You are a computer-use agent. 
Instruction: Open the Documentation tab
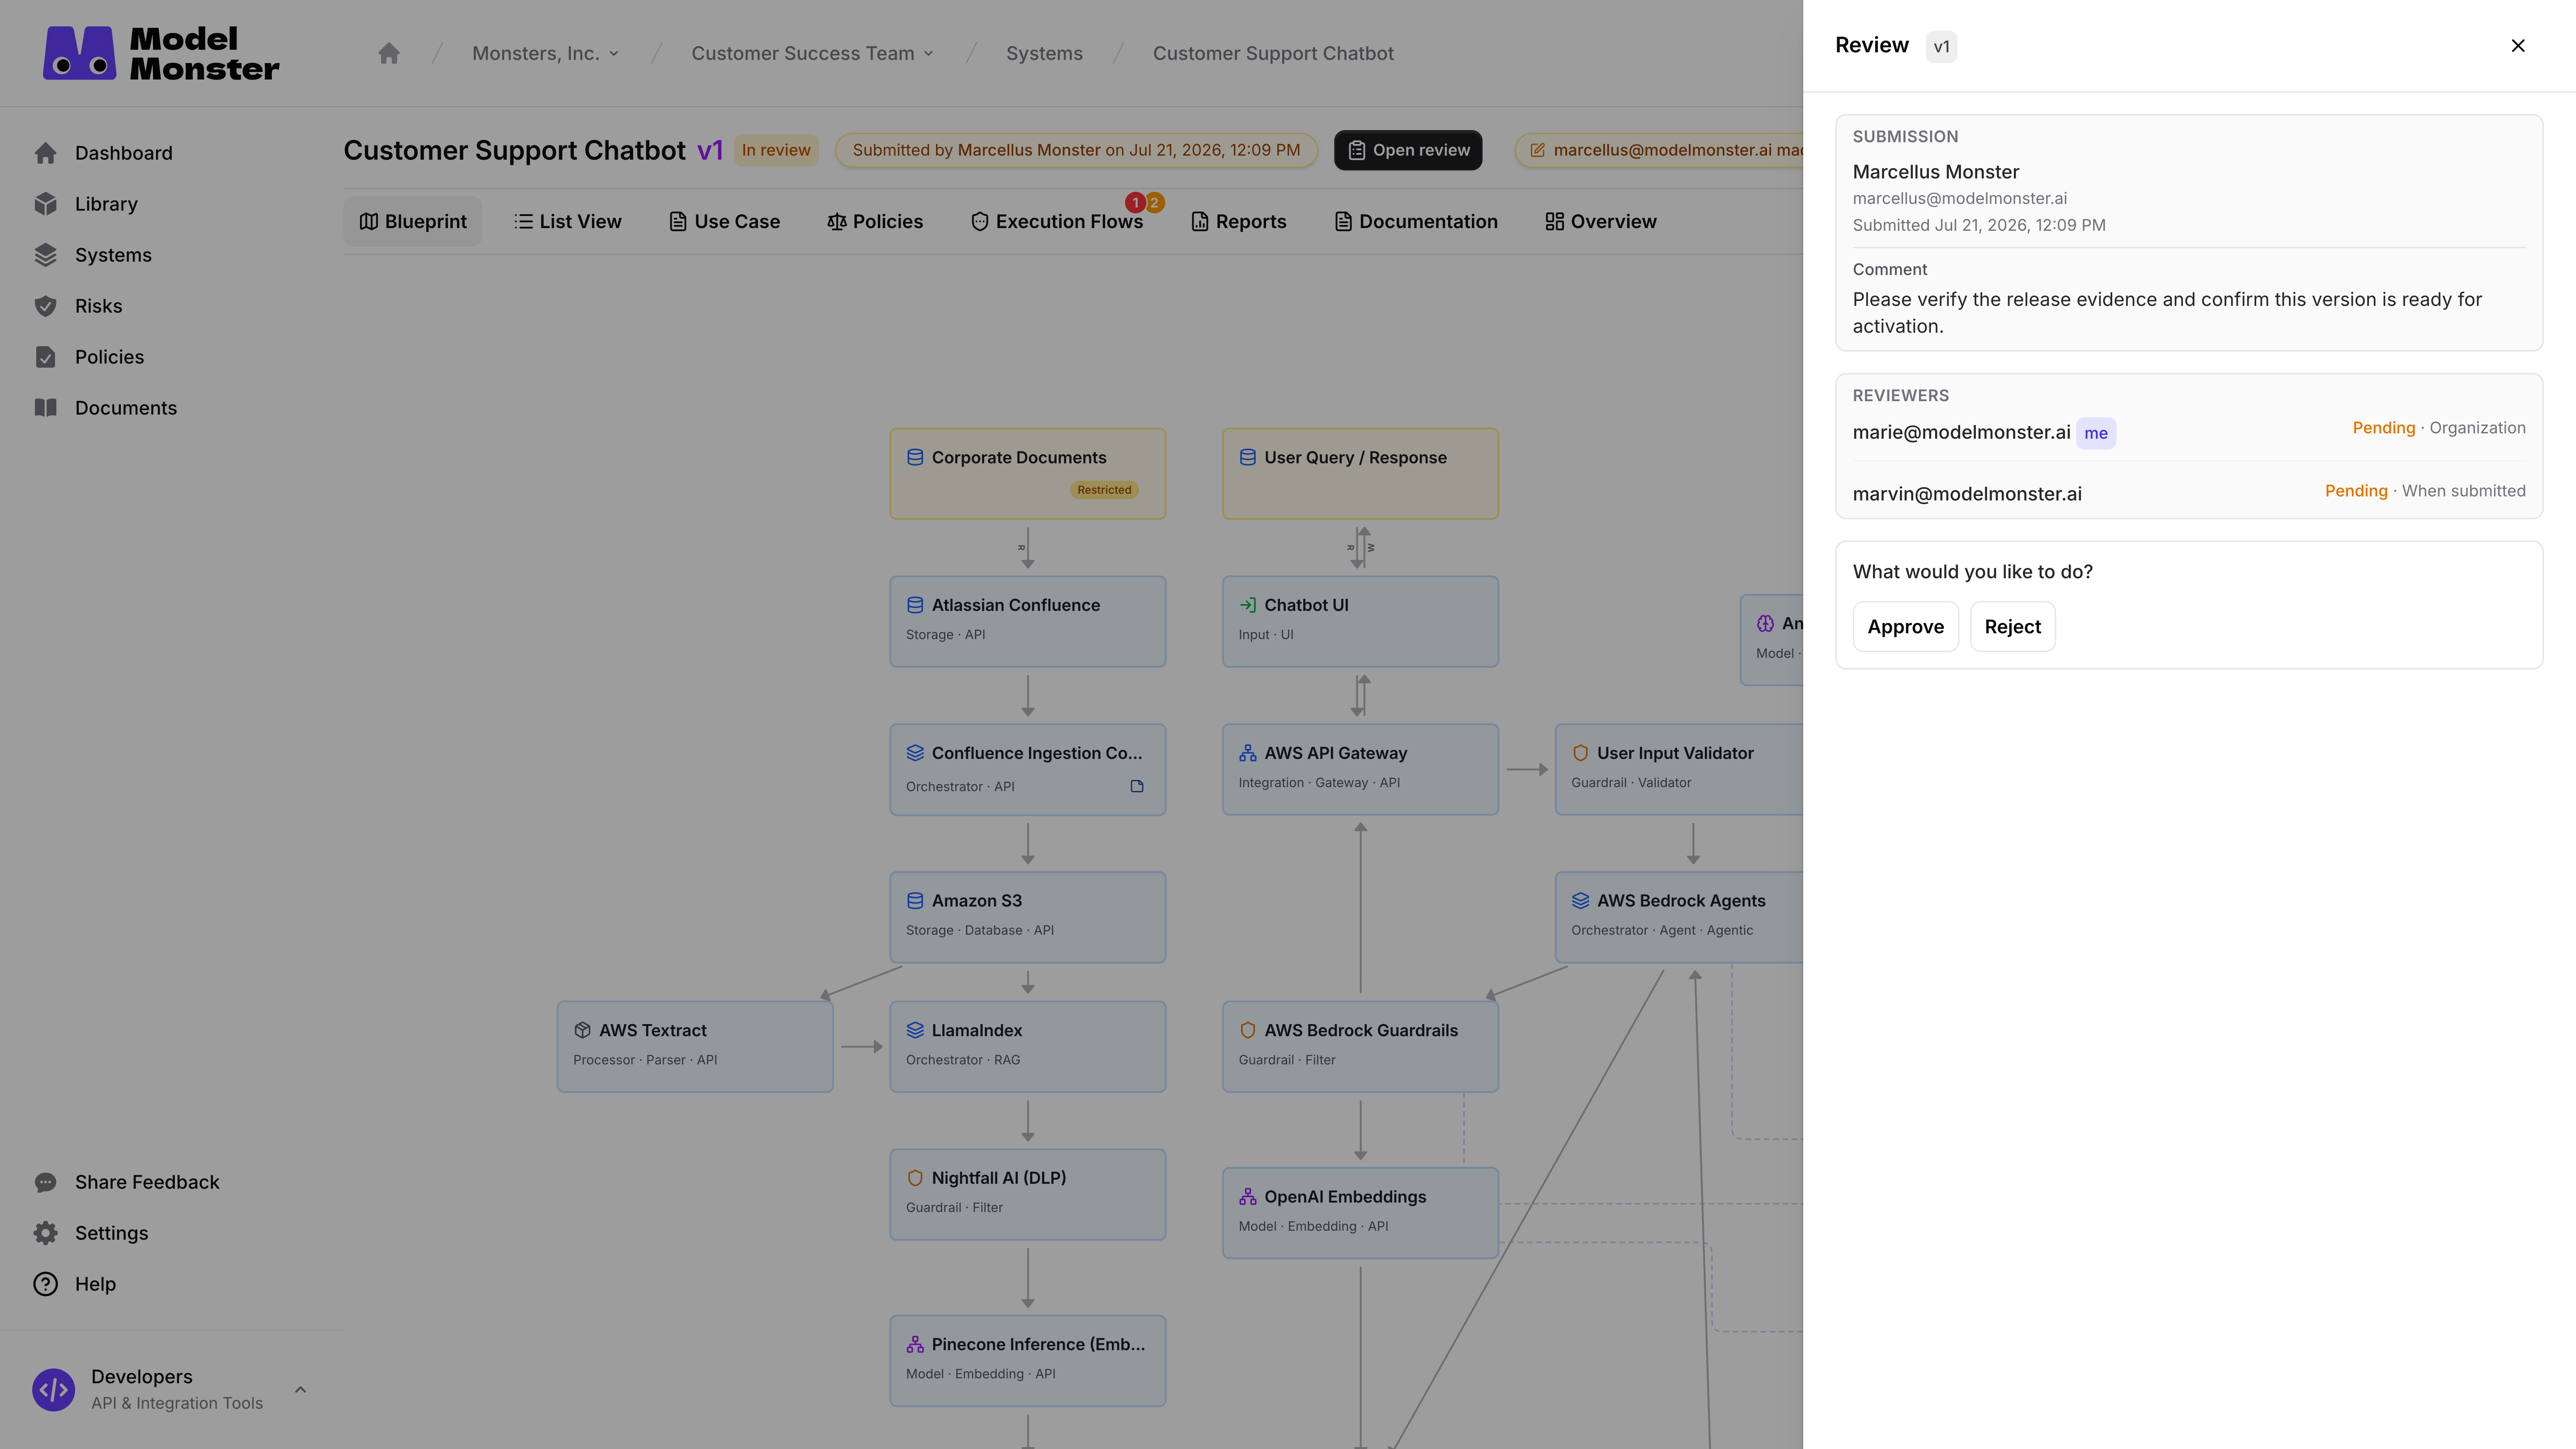[1416, 221]
